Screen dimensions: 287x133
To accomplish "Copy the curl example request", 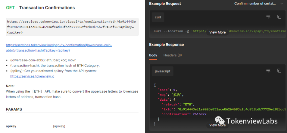I will [279, 17].
